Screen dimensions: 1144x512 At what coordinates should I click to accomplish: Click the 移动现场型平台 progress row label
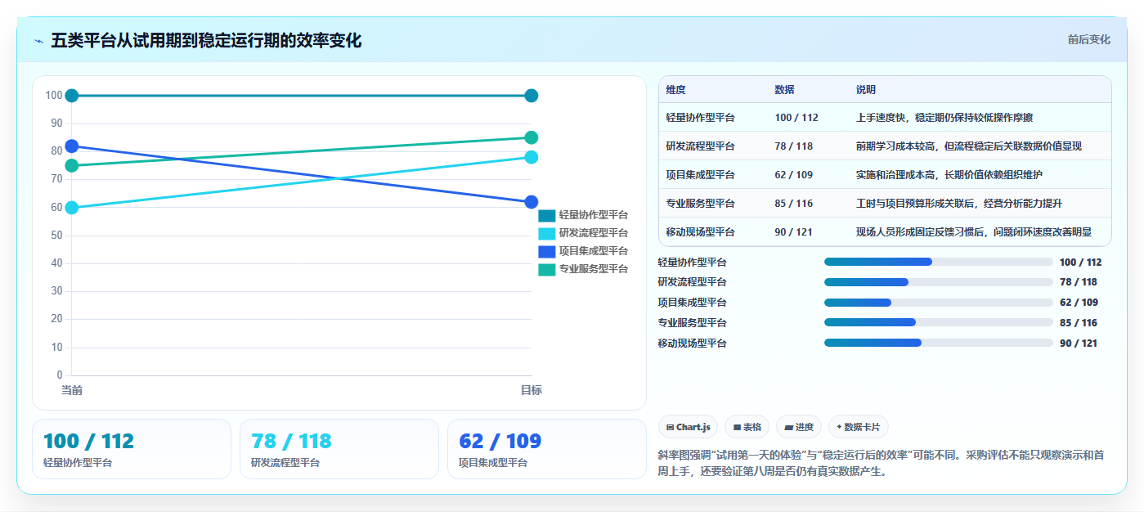tap(693, 344)
